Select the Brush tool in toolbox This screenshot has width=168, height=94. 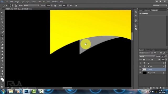[2, 35]
